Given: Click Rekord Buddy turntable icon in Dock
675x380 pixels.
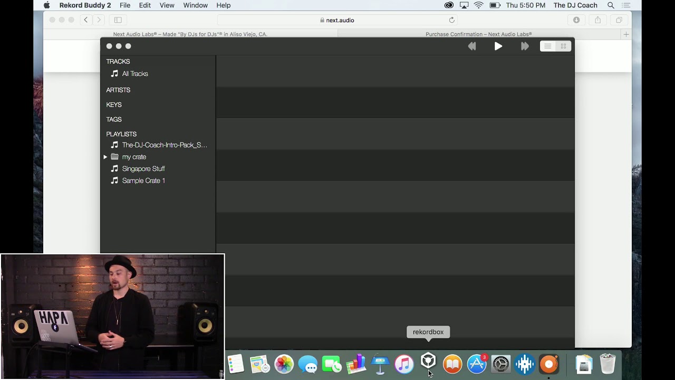Looking at the screenshot, I should coord(549,364).
